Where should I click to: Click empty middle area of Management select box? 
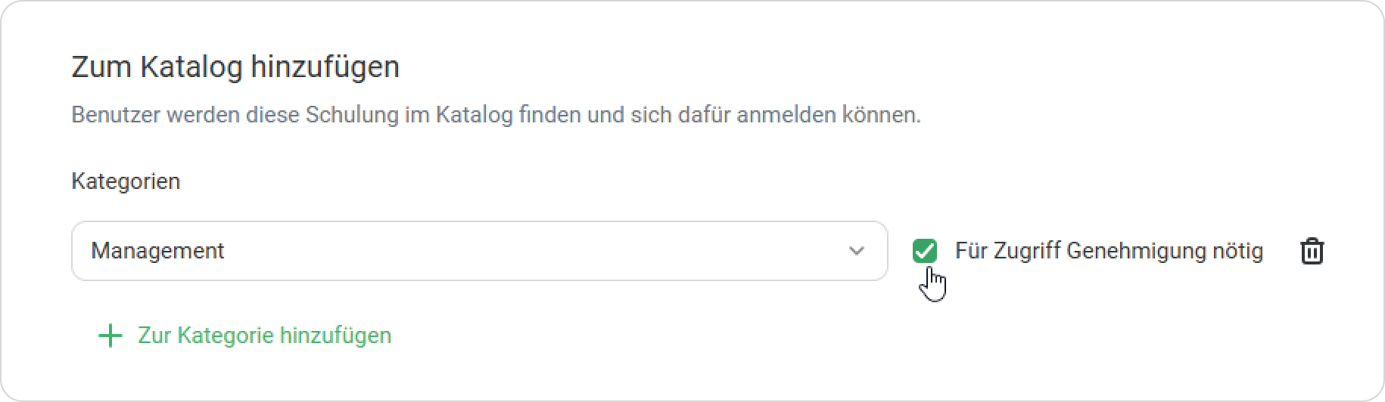[530, 251]
